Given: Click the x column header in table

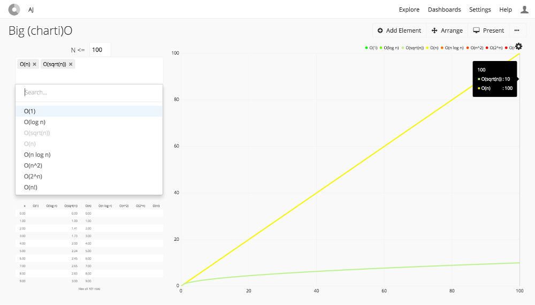Looking at the screenshot, I should click(25, 206).
